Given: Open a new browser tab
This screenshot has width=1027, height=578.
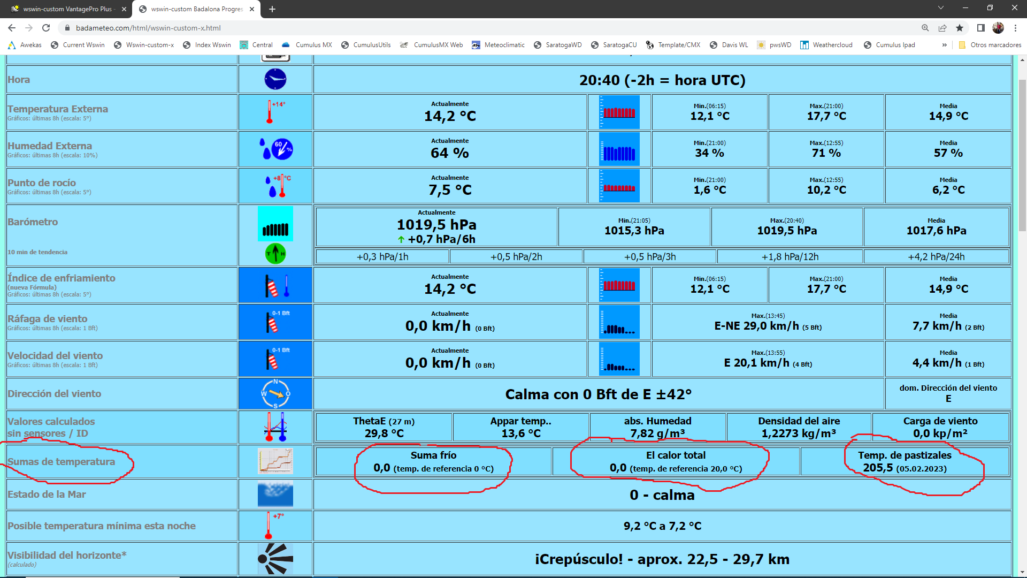Looking at the screenshot, I should point(272,9).
